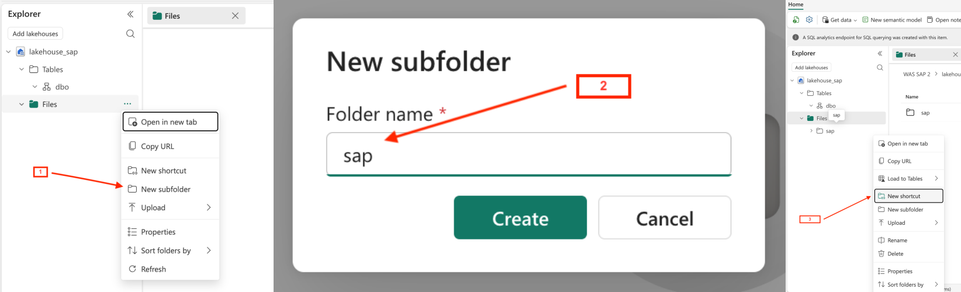Click the Folder name text field
This screenshot has height=292, width=961.
[x=528, y=155]
